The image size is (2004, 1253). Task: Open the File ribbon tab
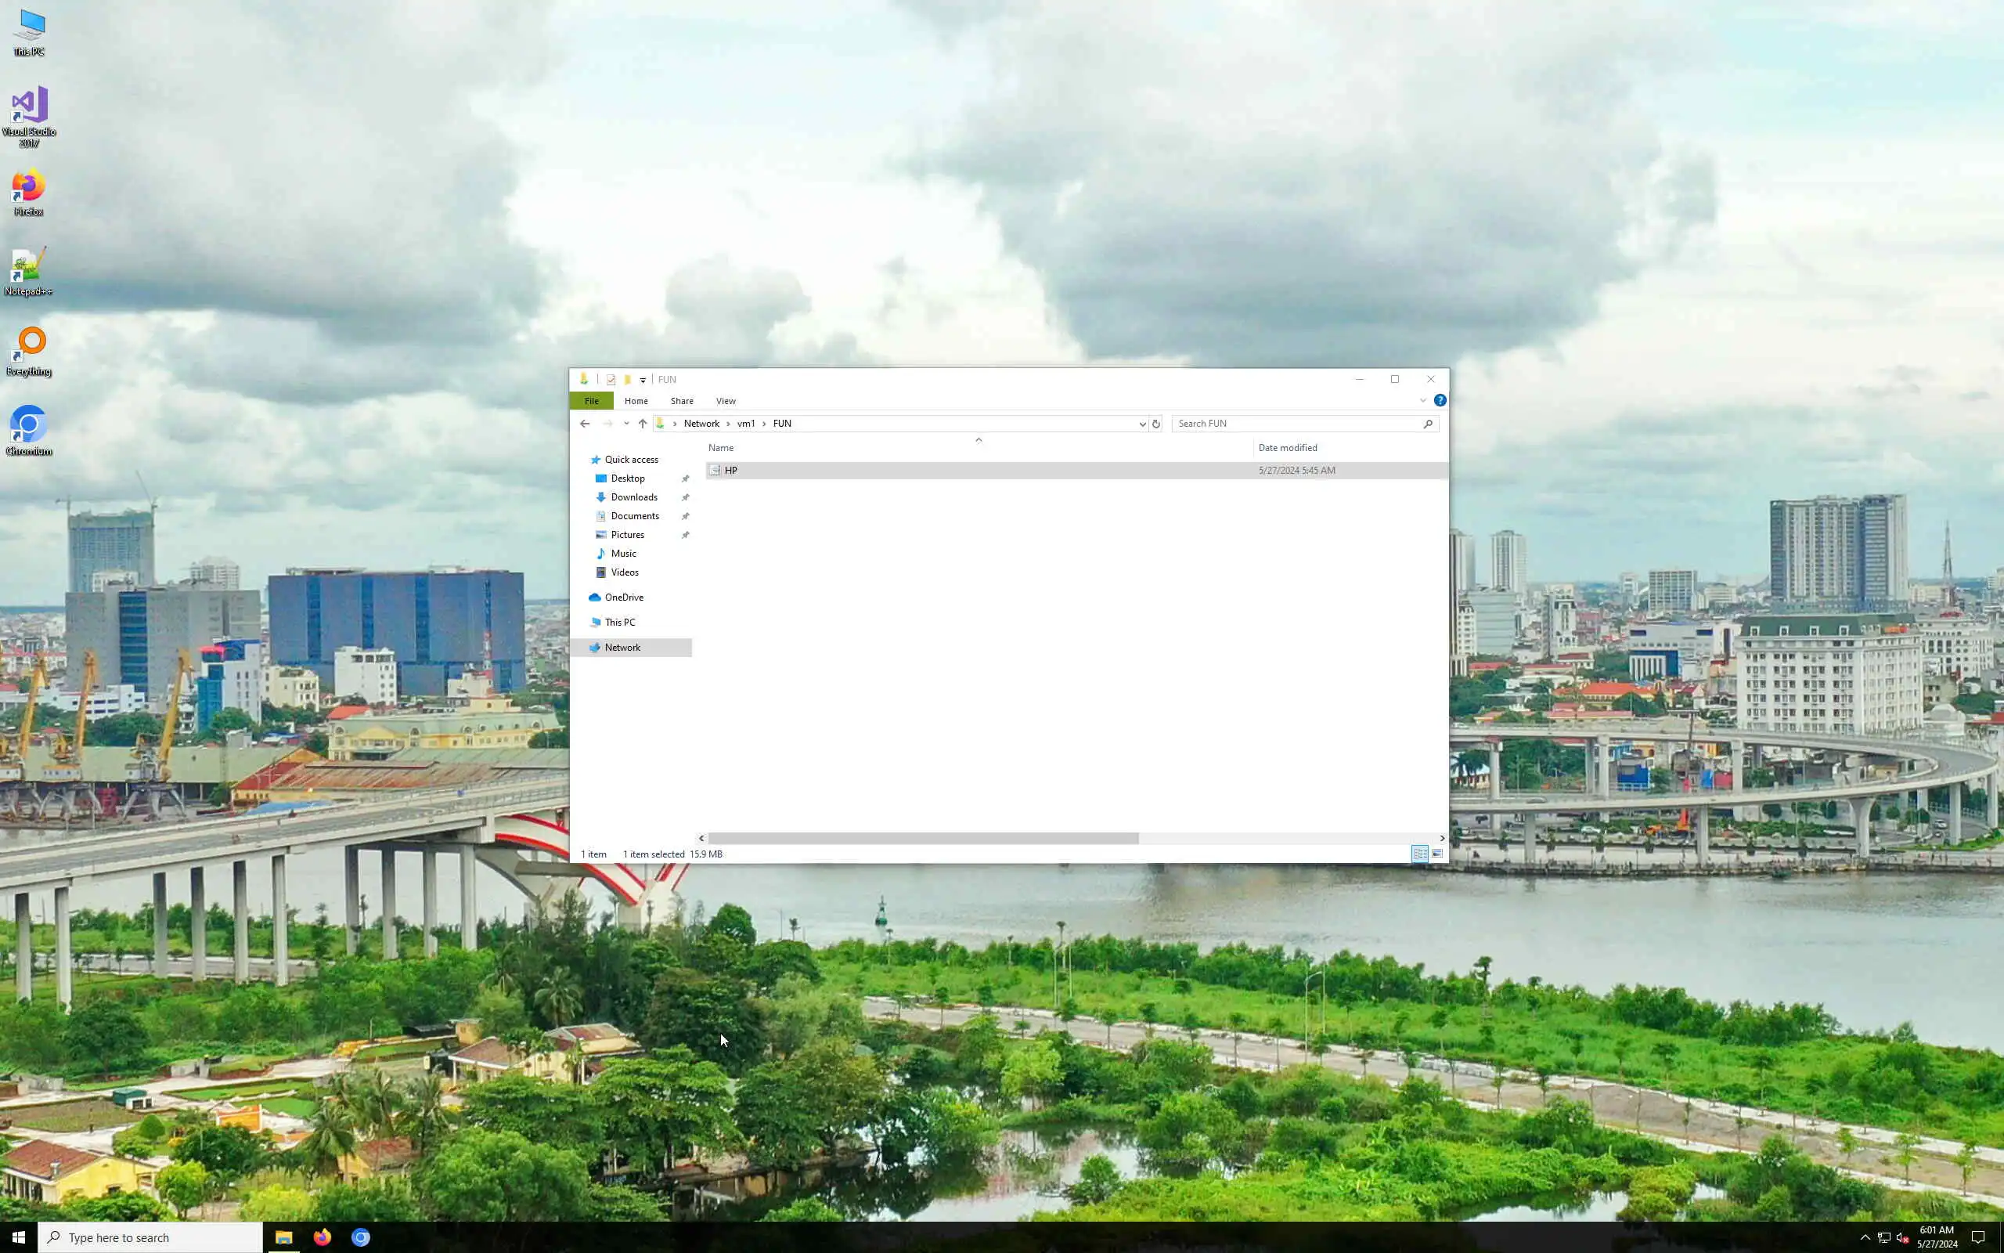click(x=591, y=401)
